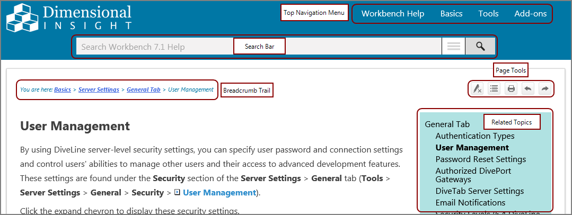
Task: Click the User Management page heading
Action: 75,126
